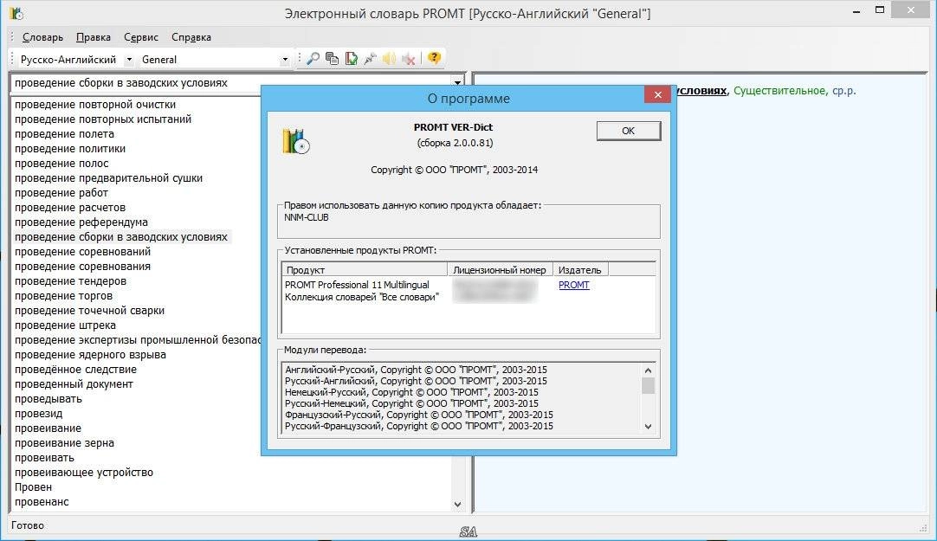Select 'проведение соревнований' entry
Image resolution: width=937 pixels, height=541 pixels.
(x=82, y=252)
